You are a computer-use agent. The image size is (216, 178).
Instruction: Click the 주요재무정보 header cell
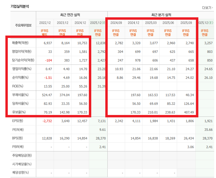point(23,25)
